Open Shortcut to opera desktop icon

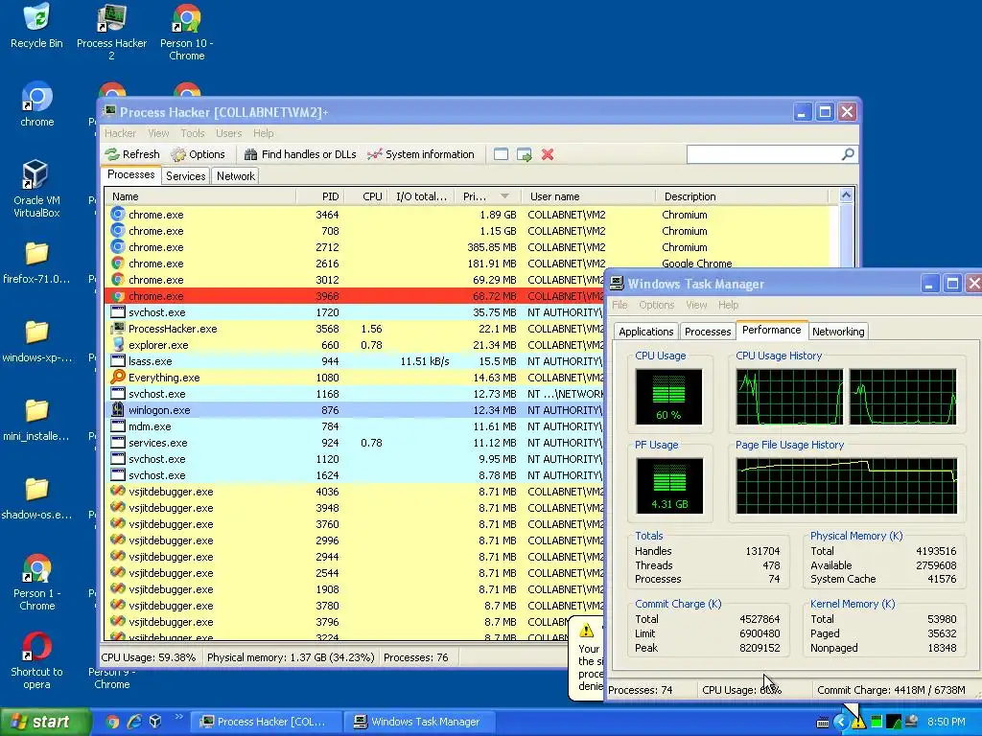coord(36,660)
